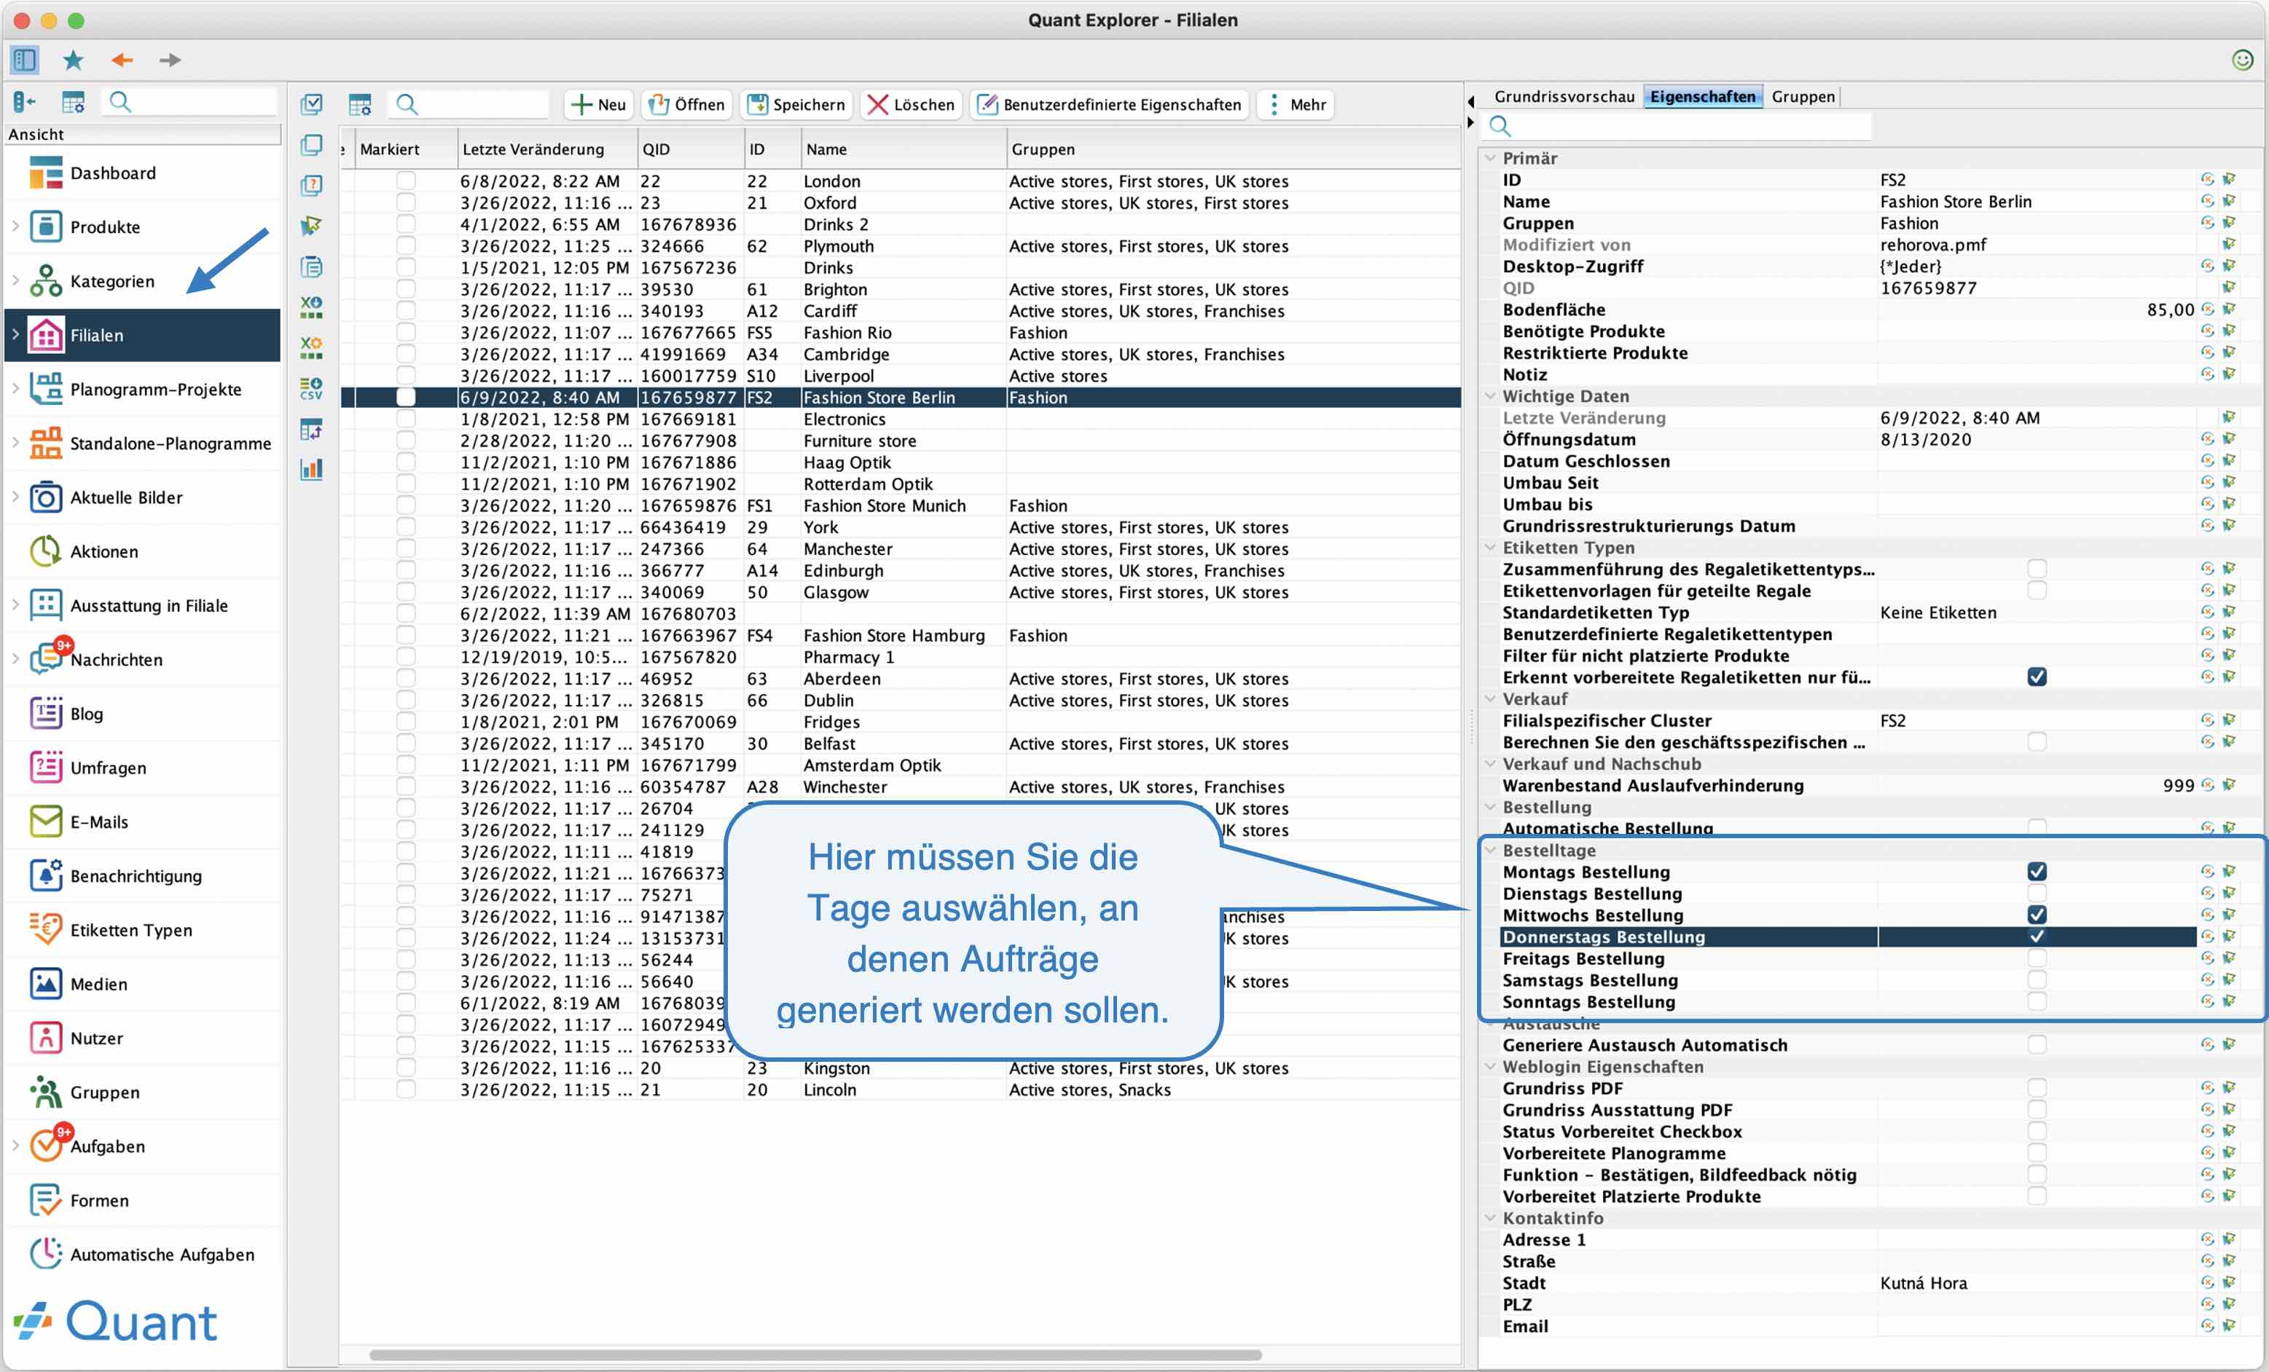
Task: Click the Speichern button
Action: 796,105
